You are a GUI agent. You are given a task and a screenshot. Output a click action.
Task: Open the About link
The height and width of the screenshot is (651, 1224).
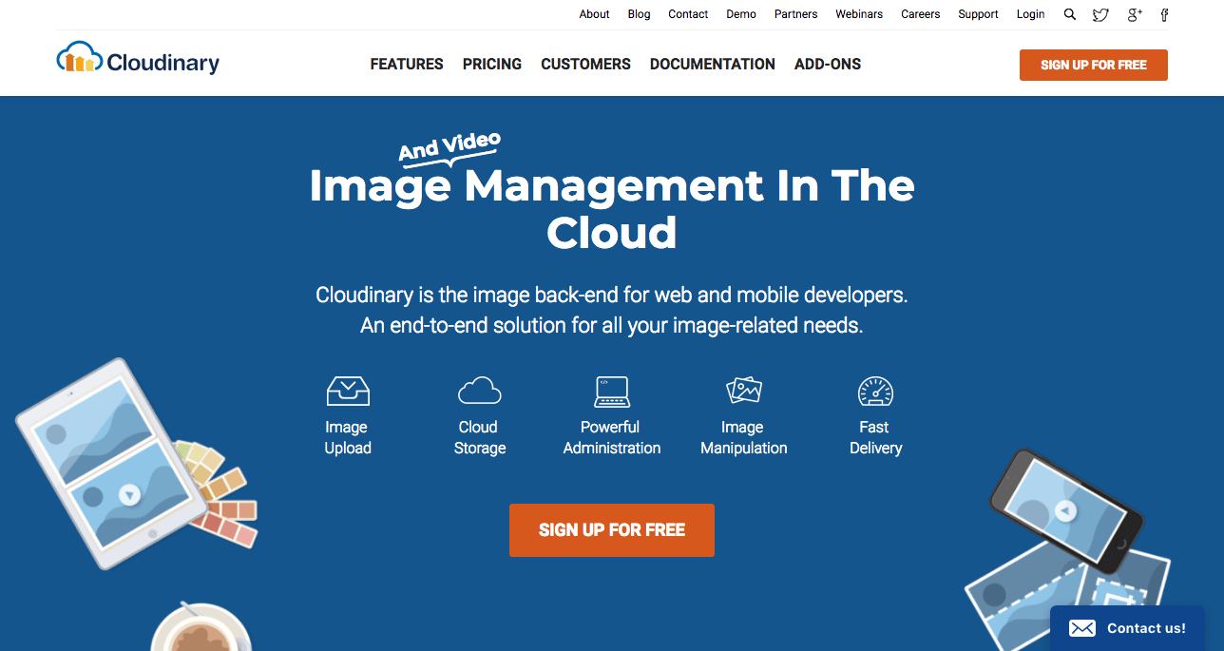(594, 14)
